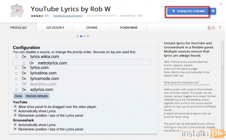Click the share icon button

tap(213, 11)
